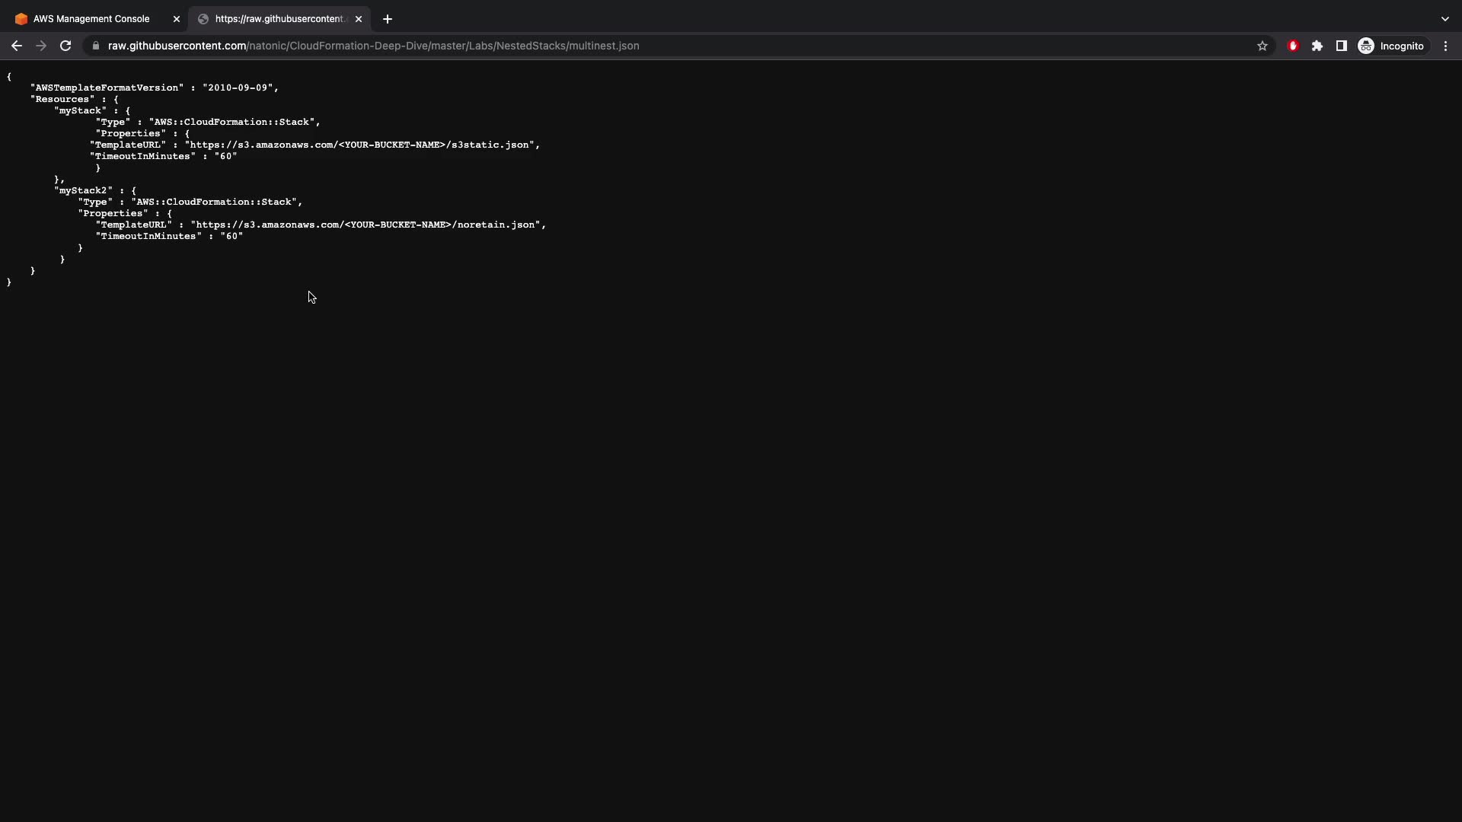Expand the tab search dropdown chevron
Image resolution: width=1462 pixels, height=822 pixels.
point(1445,19)
